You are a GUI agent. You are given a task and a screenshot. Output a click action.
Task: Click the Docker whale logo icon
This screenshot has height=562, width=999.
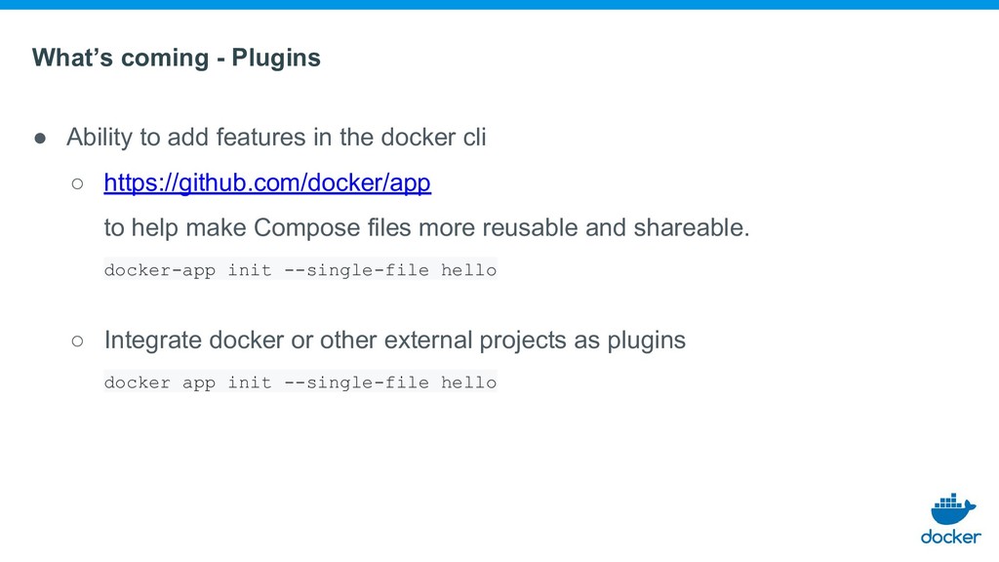(x=953, y=508)
